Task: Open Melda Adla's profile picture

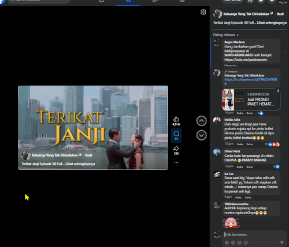Action: pyautogui.click(x=217, y=120)
